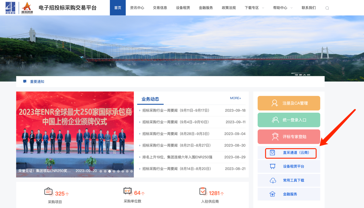Open the 交易信息 menu item

click(x=160, y=8)
